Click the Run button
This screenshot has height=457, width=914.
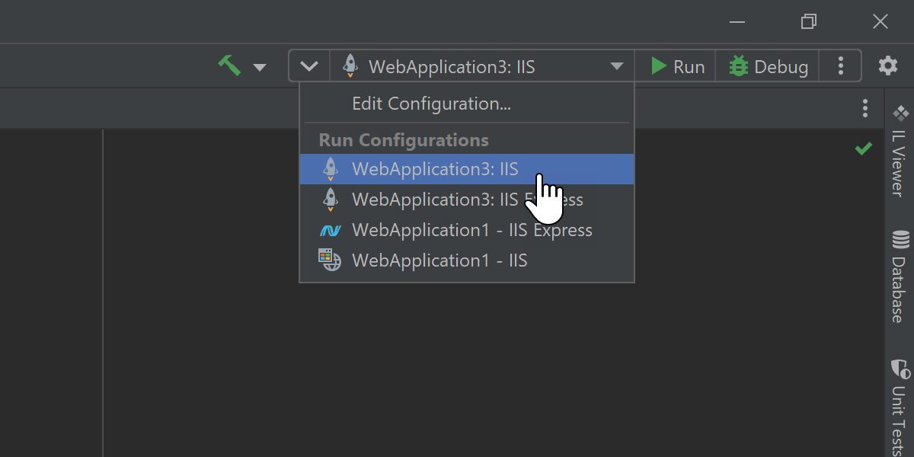click(678, 66)
